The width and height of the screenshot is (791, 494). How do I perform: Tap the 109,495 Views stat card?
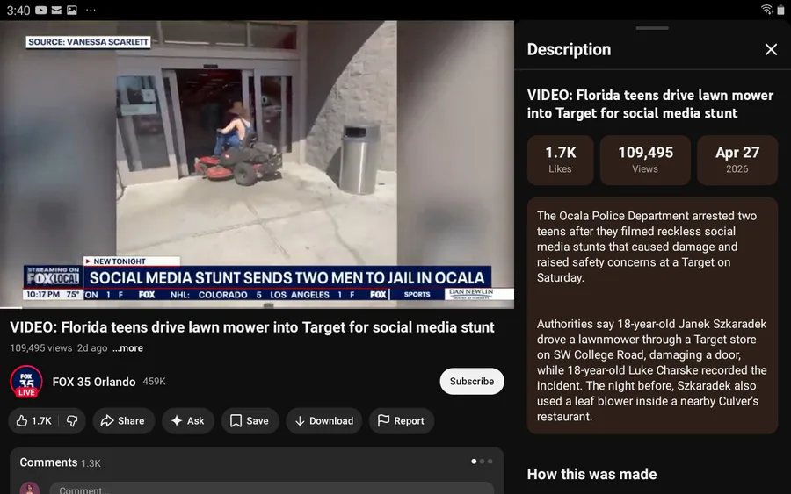click(x=645, y=160)
